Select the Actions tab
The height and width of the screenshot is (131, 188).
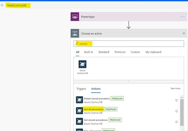point(96,89)
